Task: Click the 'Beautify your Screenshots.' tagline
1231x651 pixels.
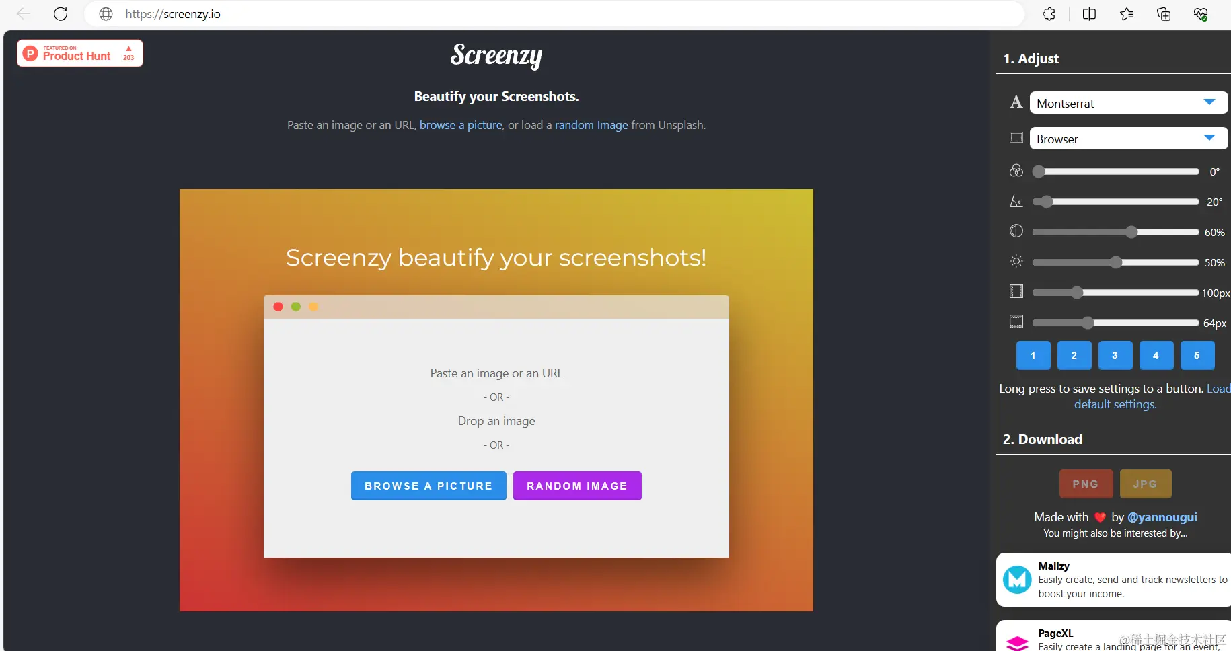Action: 496,96
